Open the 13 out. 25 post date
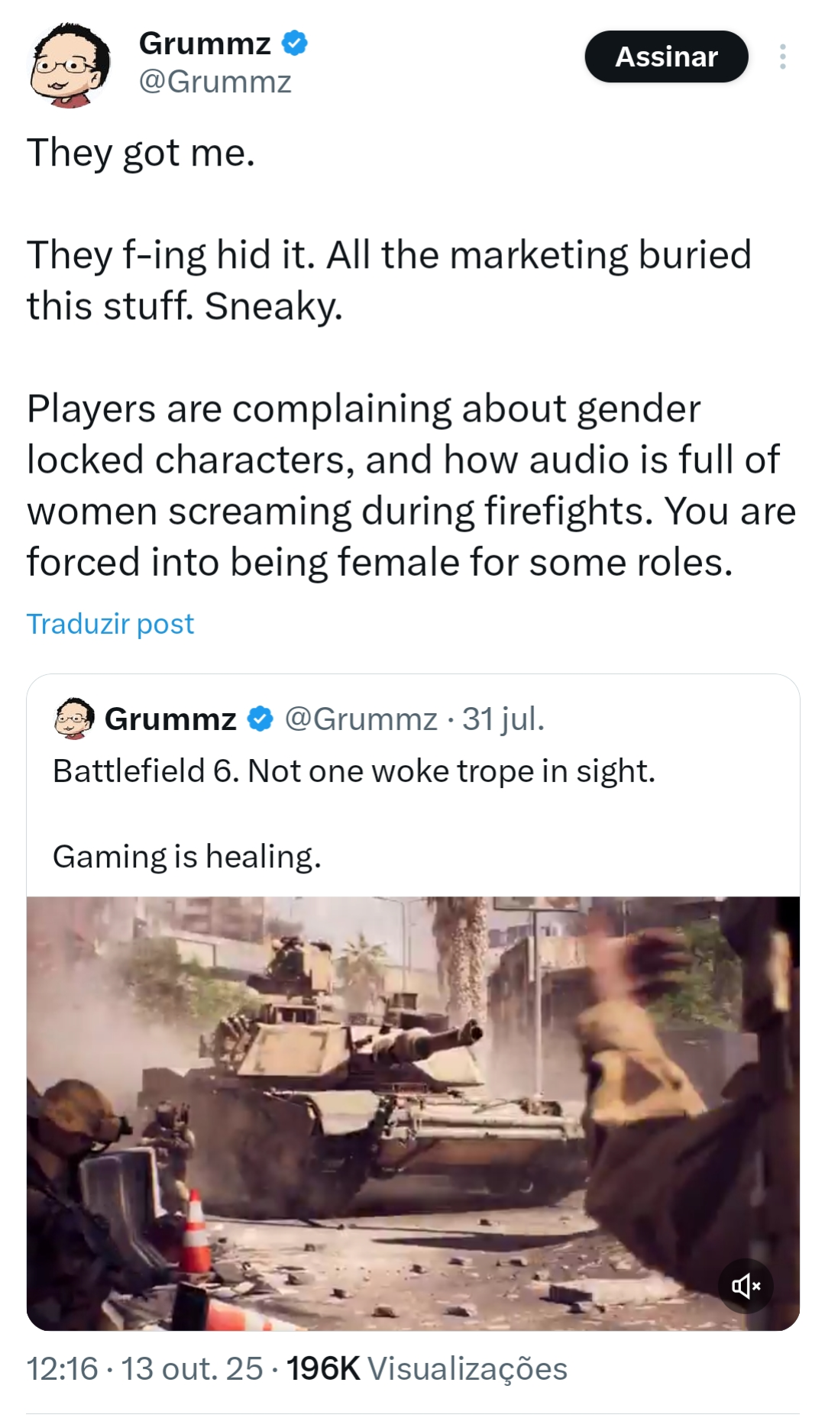 pos(192,1368)
